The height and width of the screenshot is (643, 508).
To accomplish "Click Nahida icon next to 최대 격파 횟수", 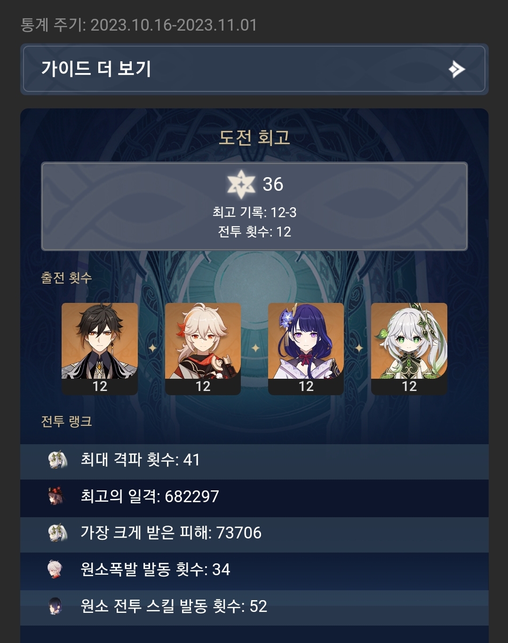I will coord(57,459).
